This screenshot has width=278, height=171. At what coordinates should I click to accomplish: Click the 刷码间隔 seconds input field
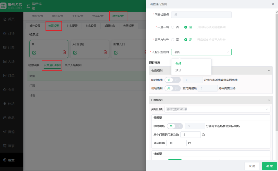coord(176,143)
